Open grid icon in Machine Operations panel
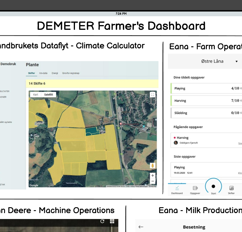 tap(112, 221)
